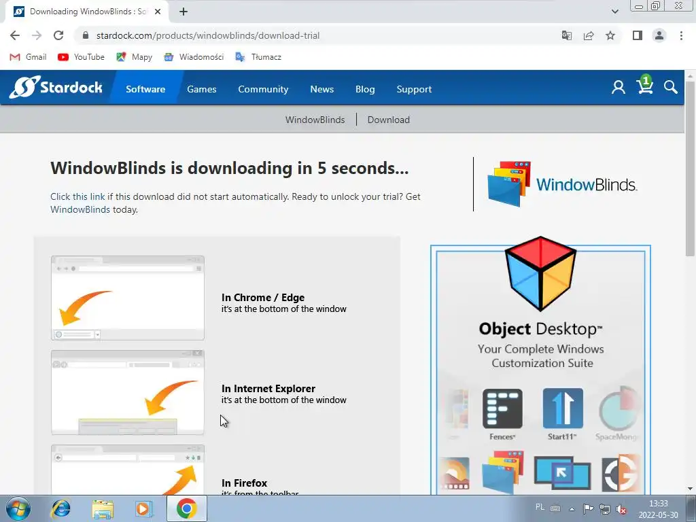Open the Community menu
Image resolution: width=696 pixels, height=522 pixels.
(x=263, y=89)
